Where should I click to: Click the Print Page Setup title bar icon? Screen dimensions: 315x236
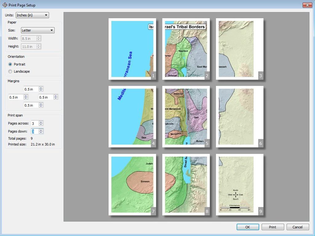point(5,5)
